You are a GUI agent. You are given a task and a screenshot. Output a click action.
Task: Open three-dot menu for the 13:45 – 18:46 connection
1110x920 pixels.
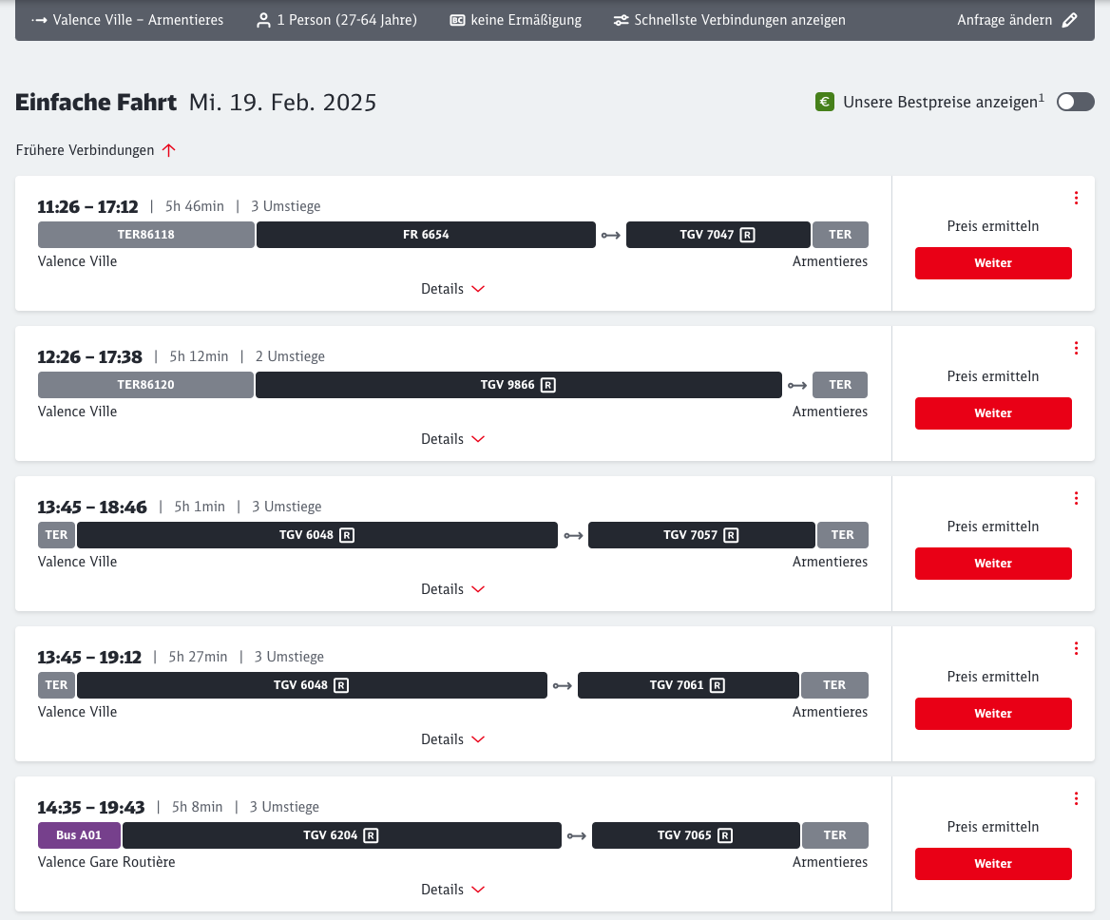point(1076,498)
